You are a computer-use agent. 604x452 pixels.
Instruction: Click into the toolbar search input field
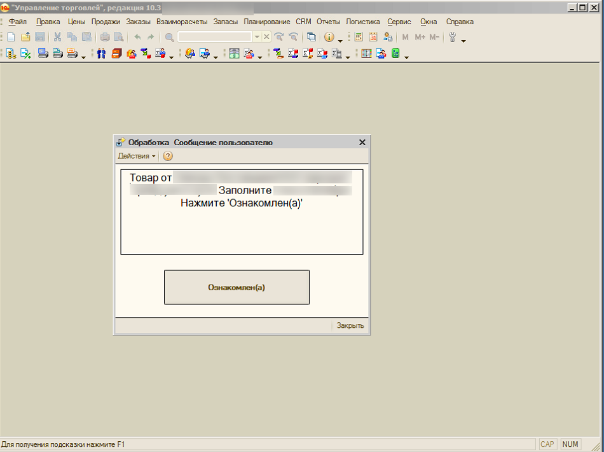click(x=215, y=38)
